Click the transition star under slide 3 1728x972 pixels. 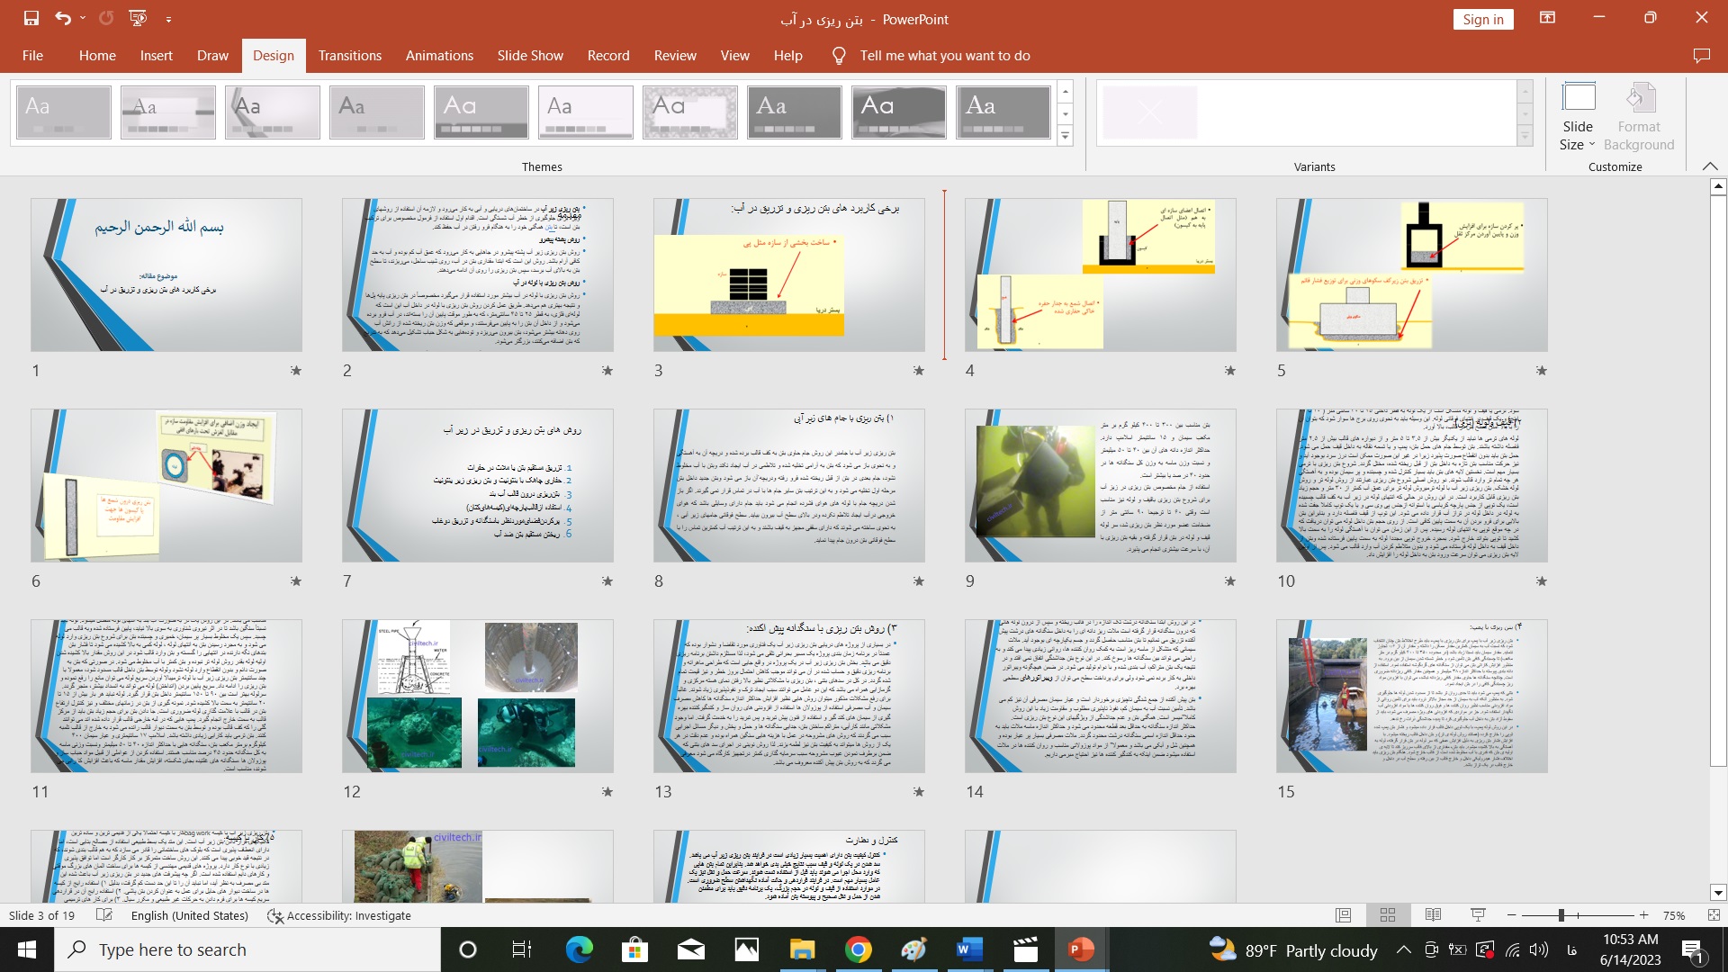click(918, 371)
